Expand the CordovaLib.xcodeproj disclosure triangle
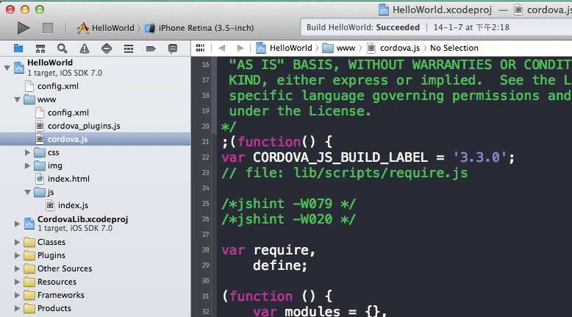The image size is (572, 317). click(x=17, y=224)
